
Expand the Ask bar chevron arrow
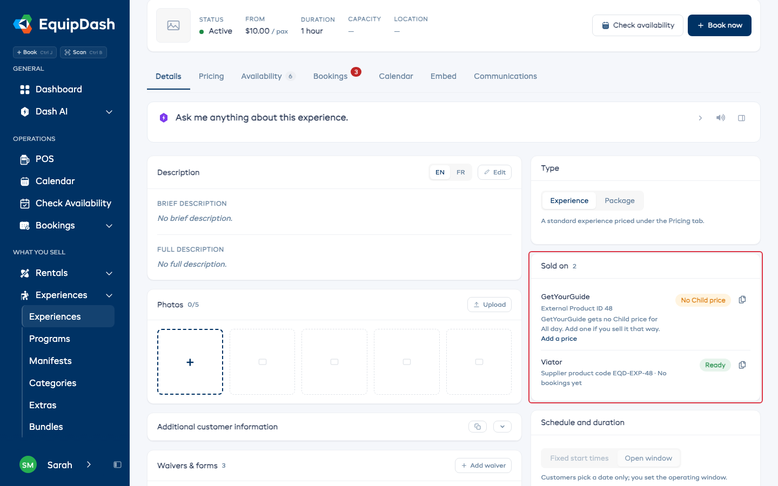point(700,118)
